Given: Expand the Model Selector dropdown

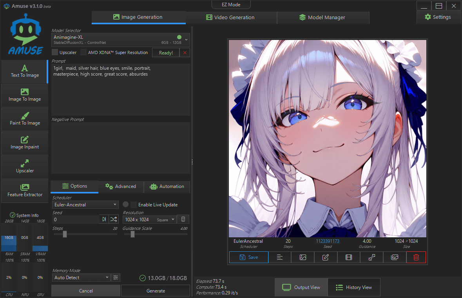Looking at the screenshot, I should click(121, 40).
